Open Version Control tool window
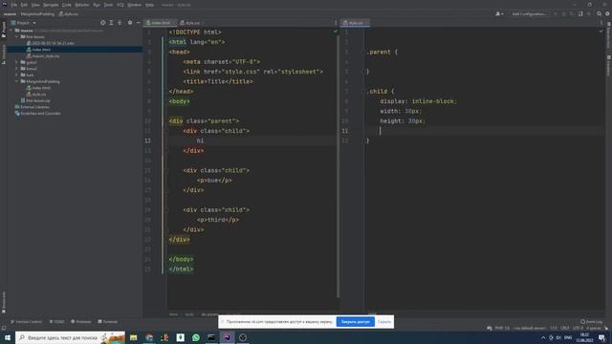The width and height of the screenshot is (612, 344). (x=26, y=322)
